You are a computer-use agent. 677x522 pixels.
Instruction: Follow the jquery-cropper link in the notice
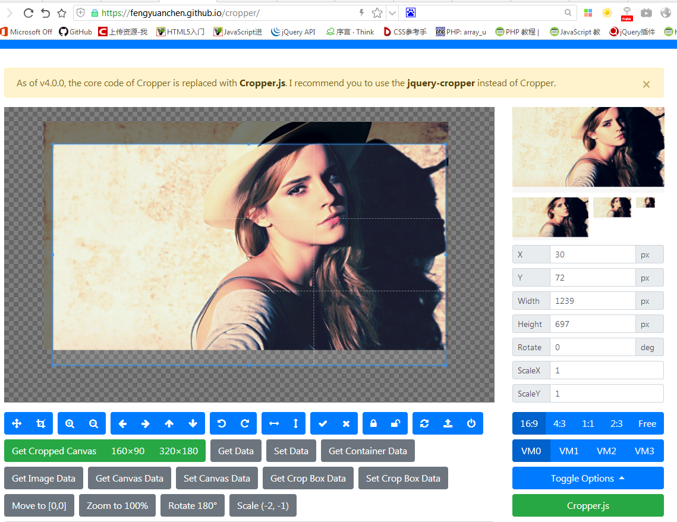pyautogui.click(x=440, y=83)
